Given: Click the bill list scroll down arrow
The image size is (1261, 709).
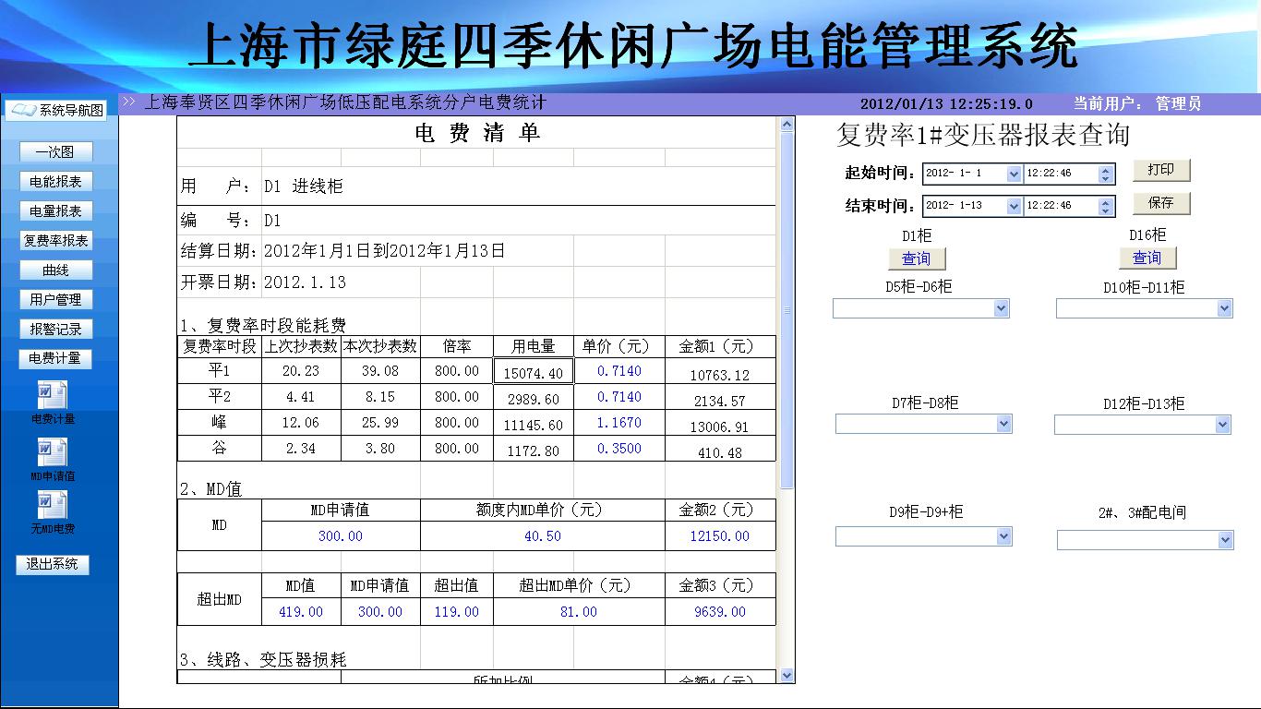Looking at the screenshot, I should 787,676.
